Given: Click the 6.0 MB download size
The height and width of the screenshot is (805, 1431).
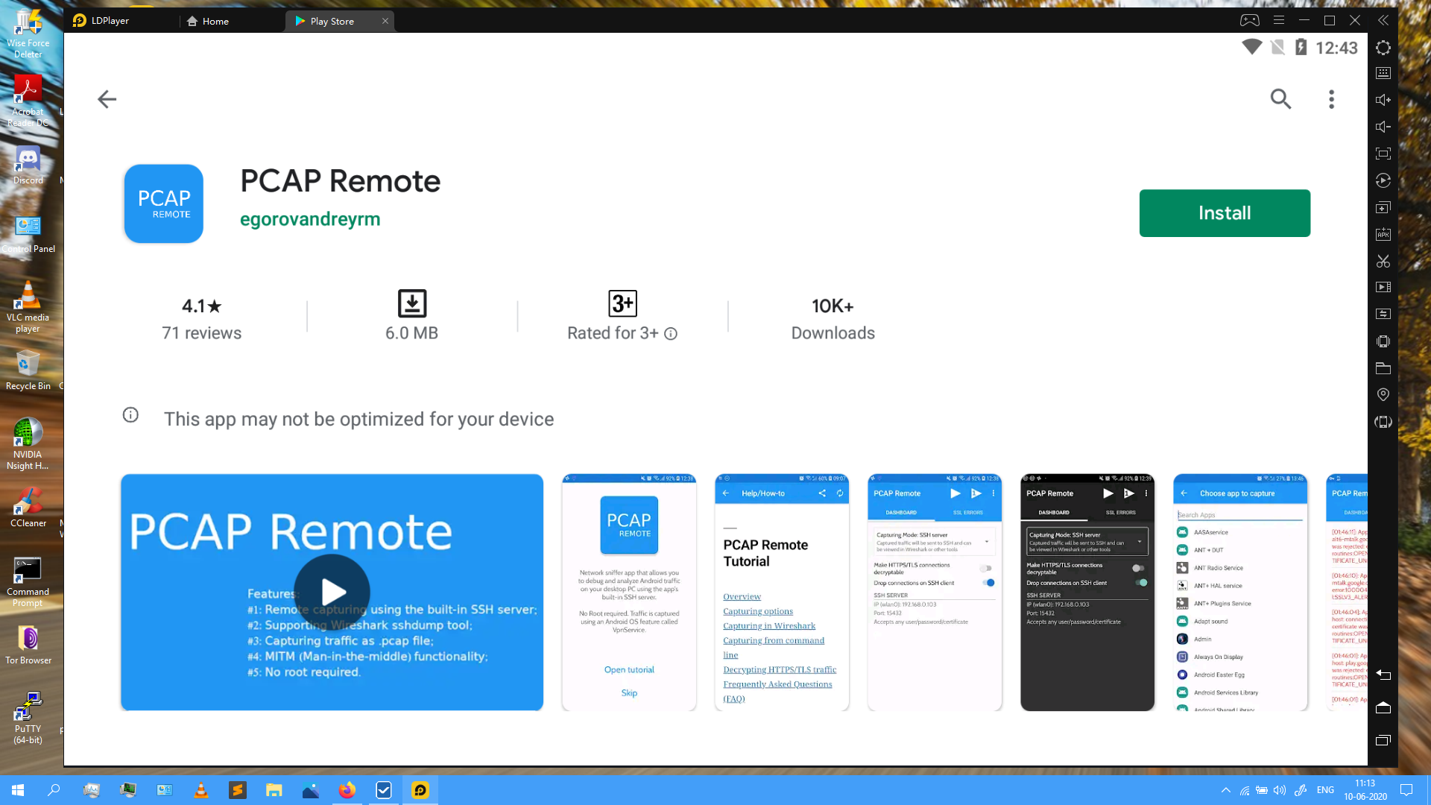Looking at the screenshot, I should tap(411, 317).
